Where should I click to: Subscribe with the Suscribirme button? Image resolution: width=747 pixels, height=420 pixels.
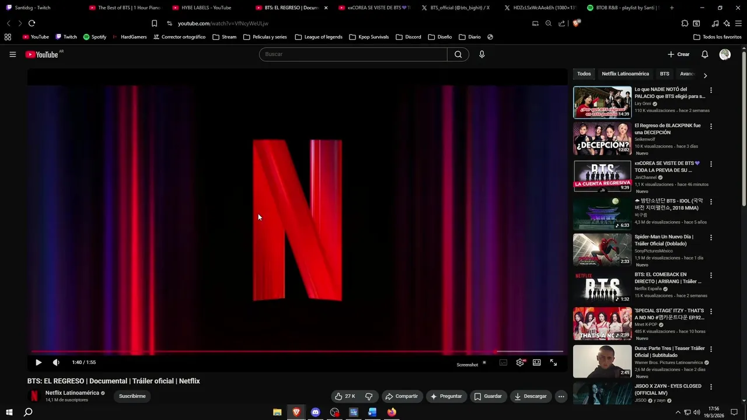click(x=132, y=396)
